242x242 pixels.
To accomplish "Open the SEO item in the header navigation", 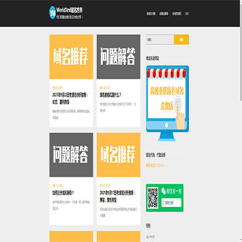I will click(187, 13).
